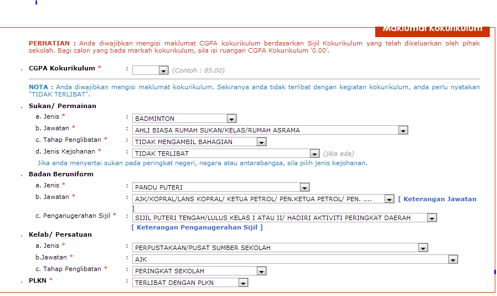
Task: Open dropdown showing PERINGKAT SEKOLAH
Action: (x=199, y=271)
